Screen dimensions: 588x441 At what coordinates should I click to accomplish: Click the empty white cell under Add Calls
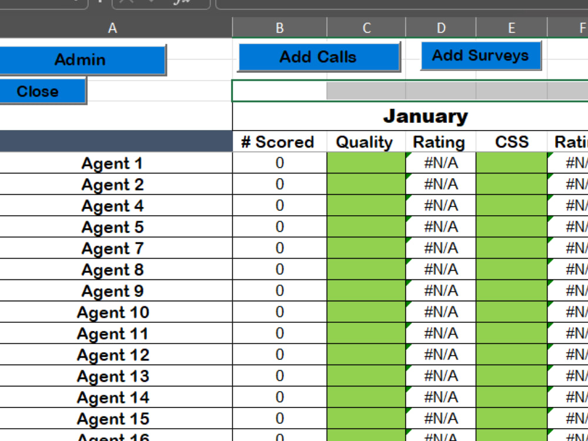tap(280, 91)
